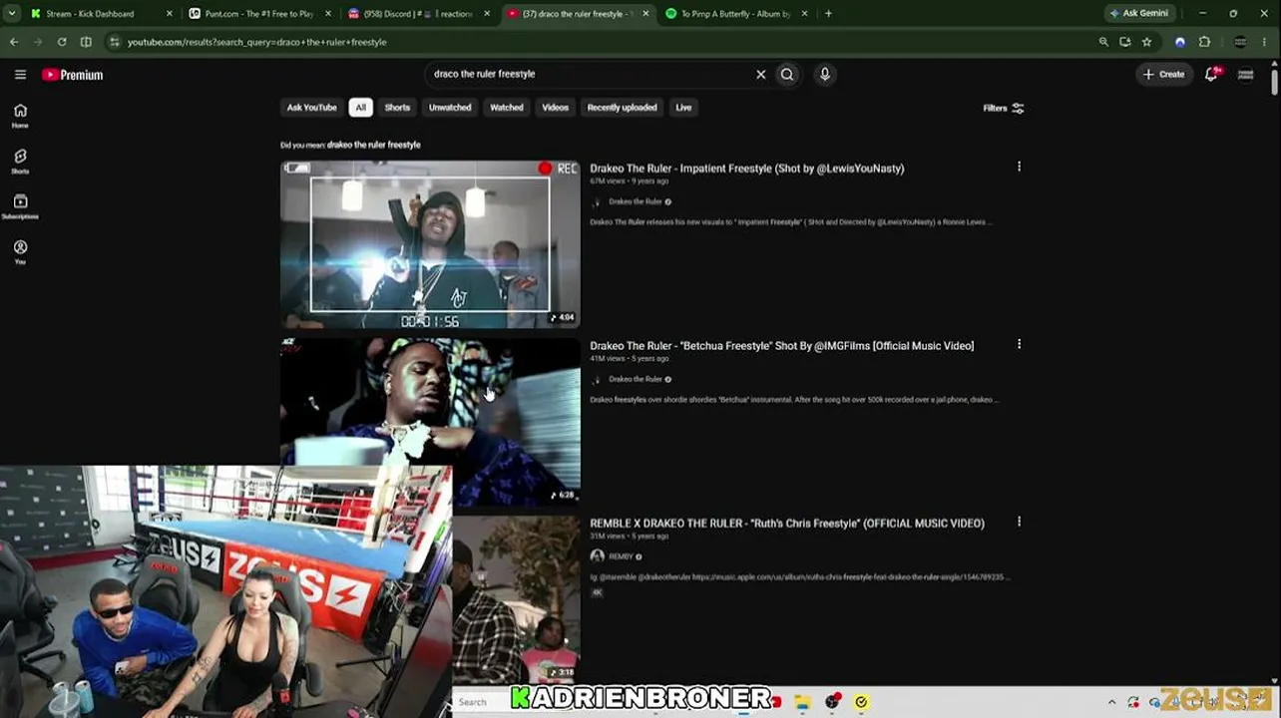The height and width of the screenshot is (718, 1281).
Task: Select the Watched filter chip
Action: point(506,108)
